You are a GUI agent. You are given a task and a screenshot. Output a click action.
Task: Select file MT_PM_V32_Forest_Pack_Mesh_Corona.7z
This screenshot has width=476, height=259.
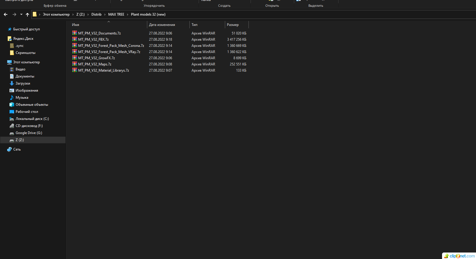click(x=111, y=46)
